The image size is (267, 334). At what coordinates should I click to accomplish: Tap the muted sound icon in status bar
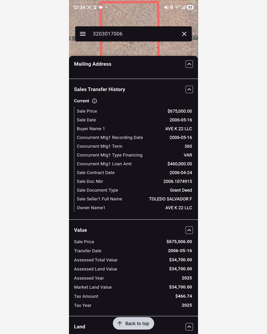(167, 8)
